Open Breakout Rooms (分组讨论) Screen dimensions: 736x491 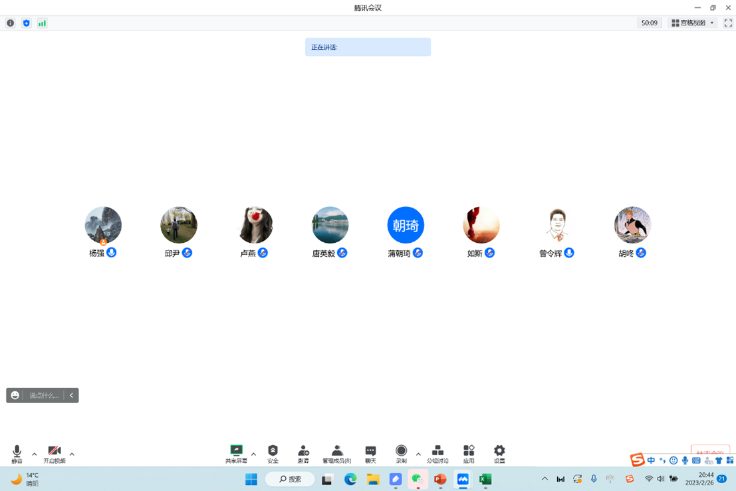tap(437, 453)
